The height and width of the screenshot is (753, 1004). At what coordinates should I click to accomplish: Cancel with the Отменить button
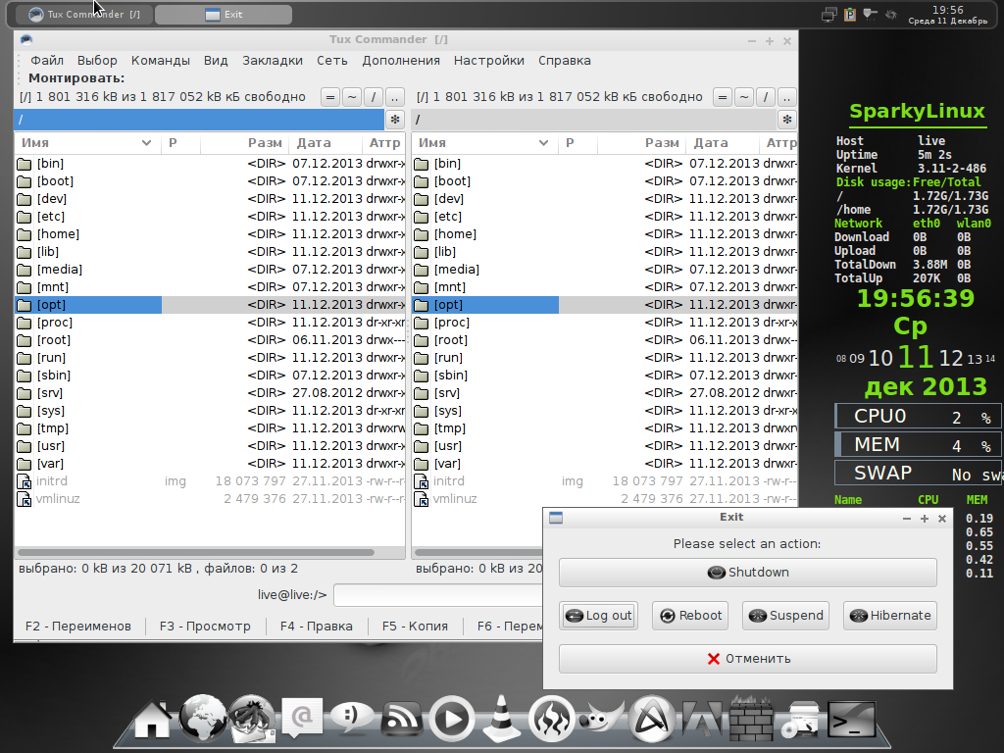(x=748, y=659)
